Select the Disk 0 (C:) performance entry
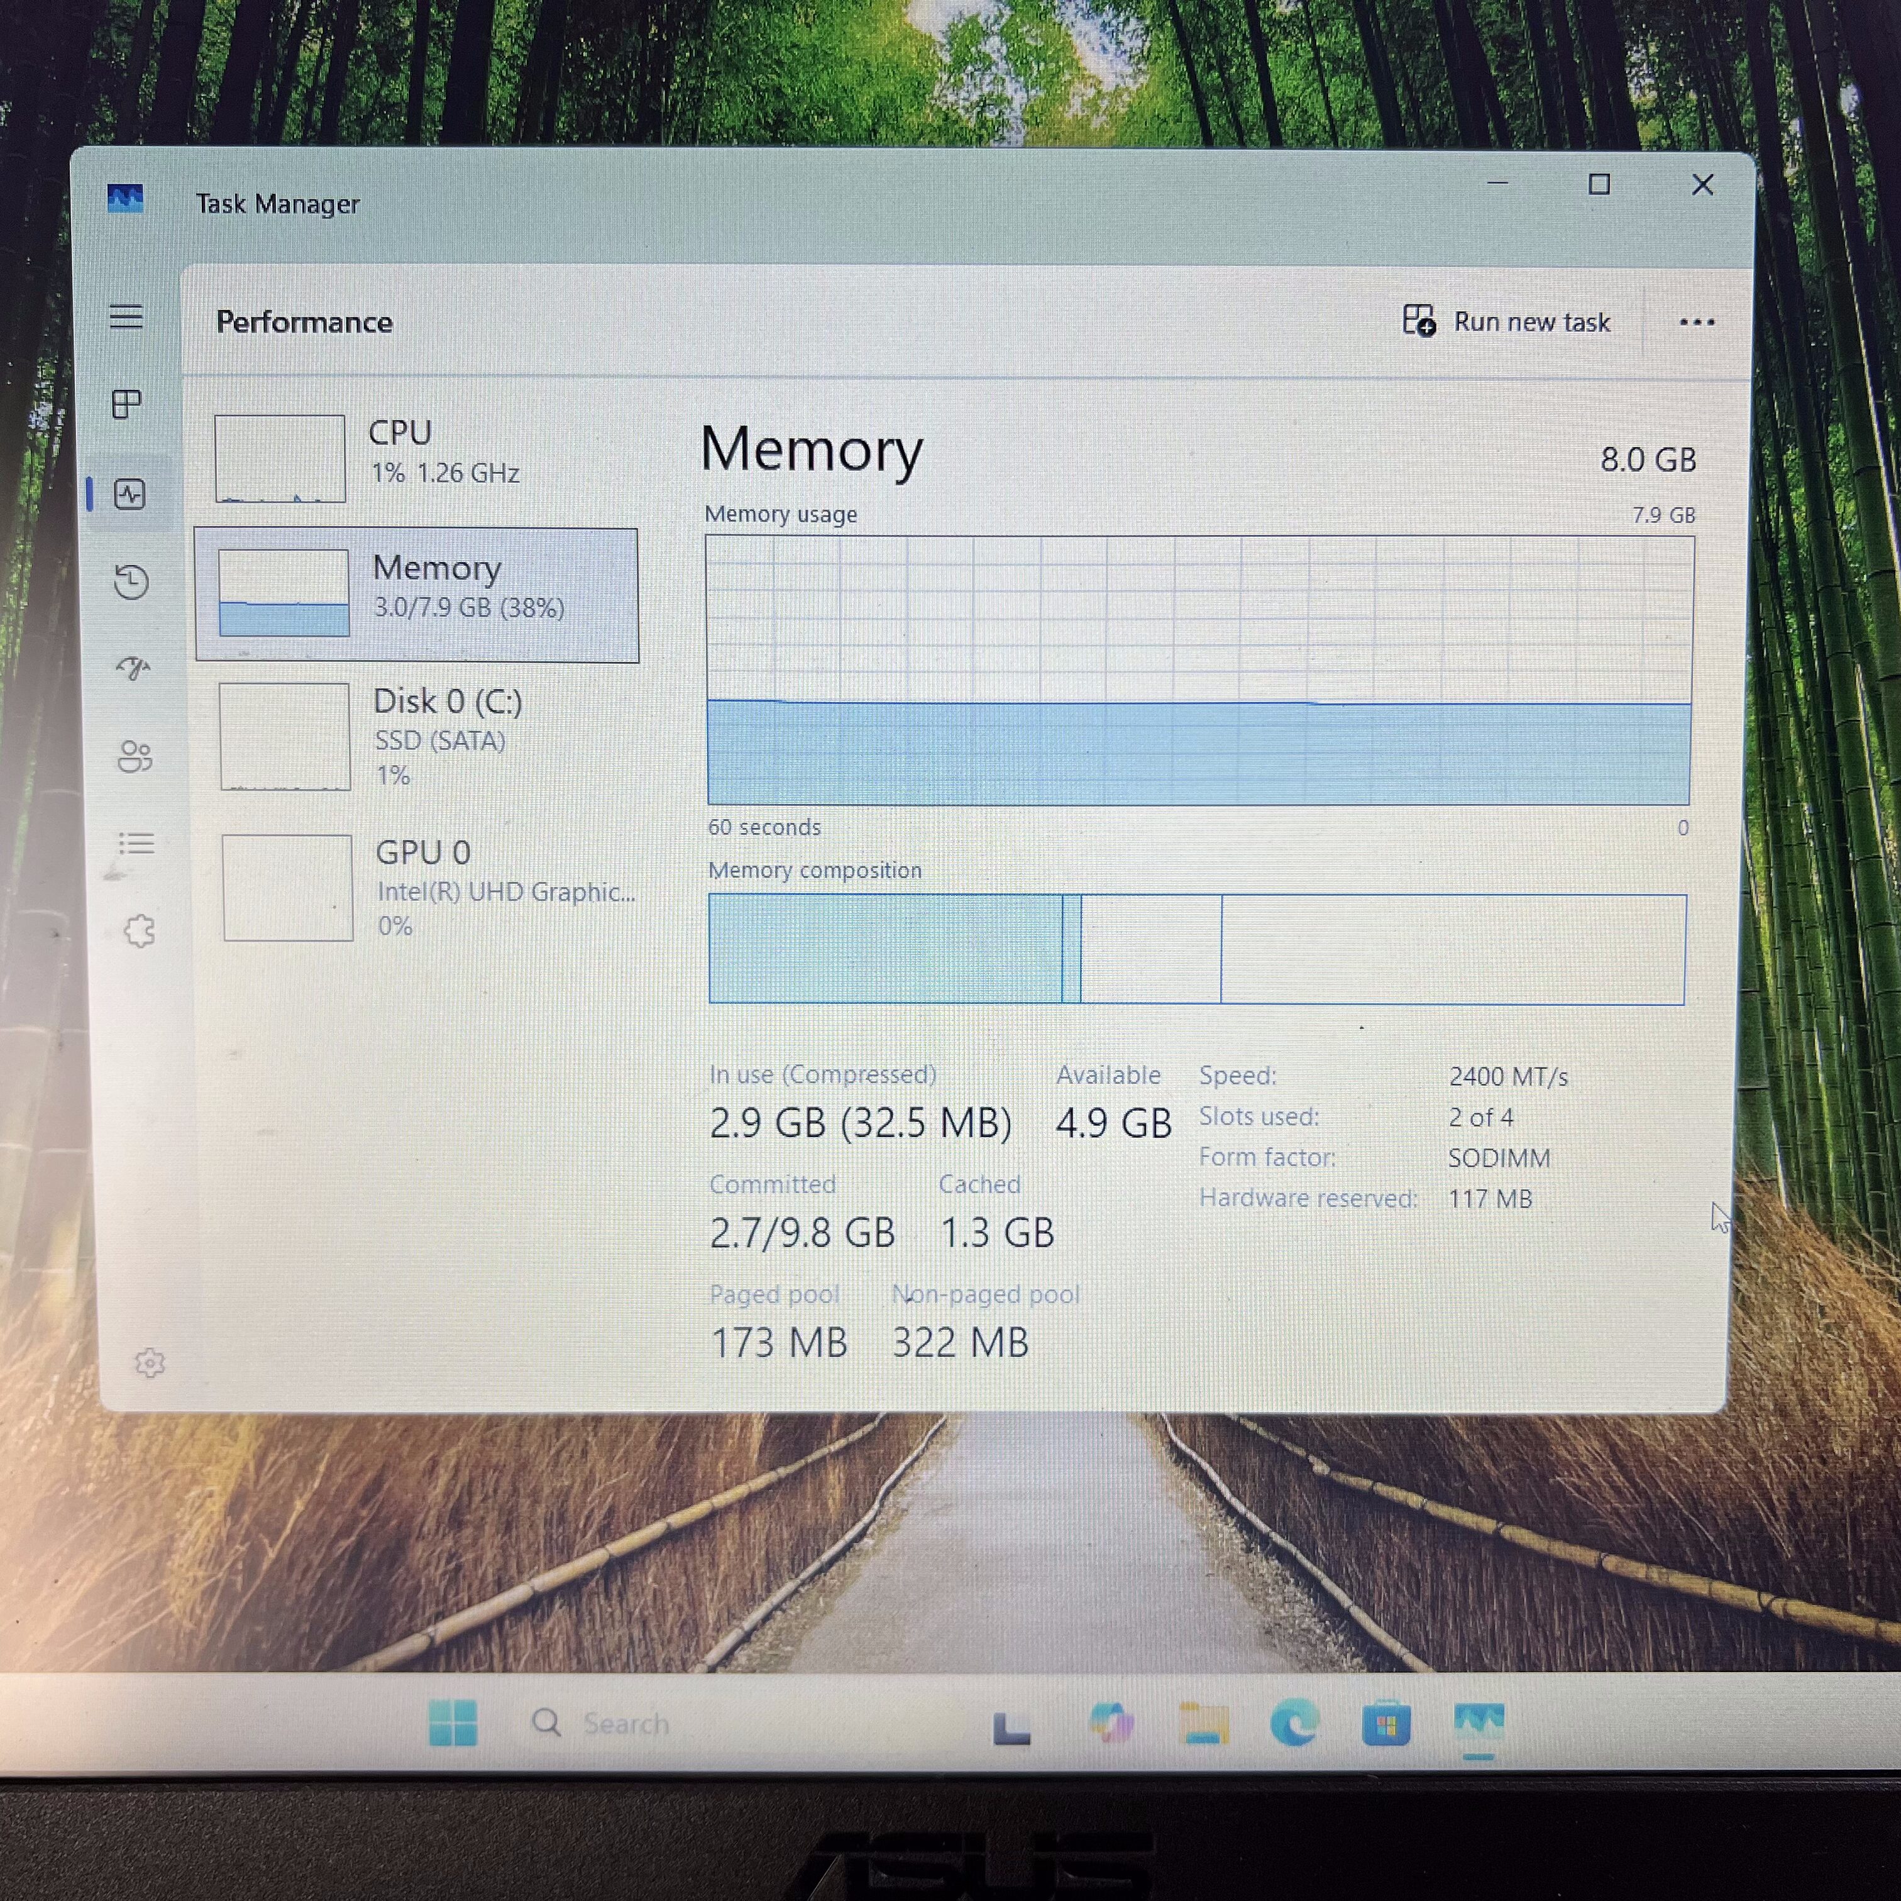The height and width of the screenshot is (1901, 1901). click(x=418, y=737)
